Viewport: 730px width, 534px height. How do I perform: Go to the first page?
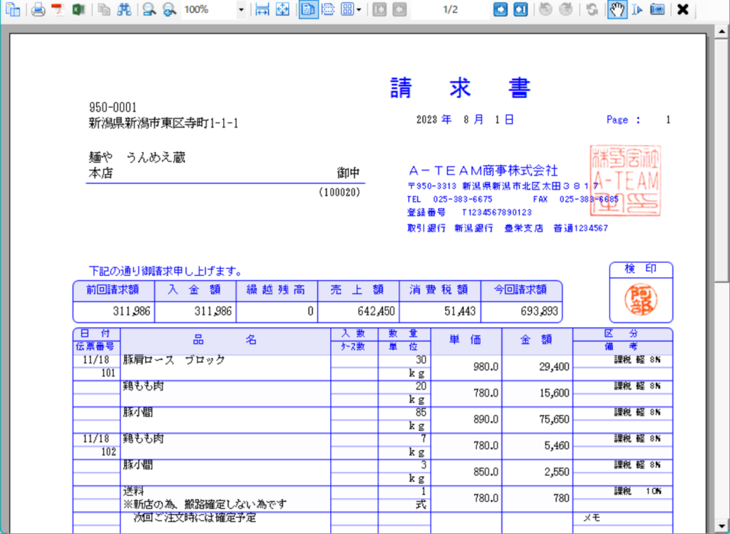pyautogui.click(x=379, y=9)
